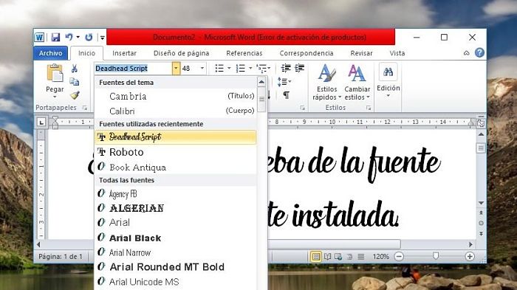The height and width of the screenshot is (290, 517).
Task: Open the Referencias tab
Action: (244, 53)
